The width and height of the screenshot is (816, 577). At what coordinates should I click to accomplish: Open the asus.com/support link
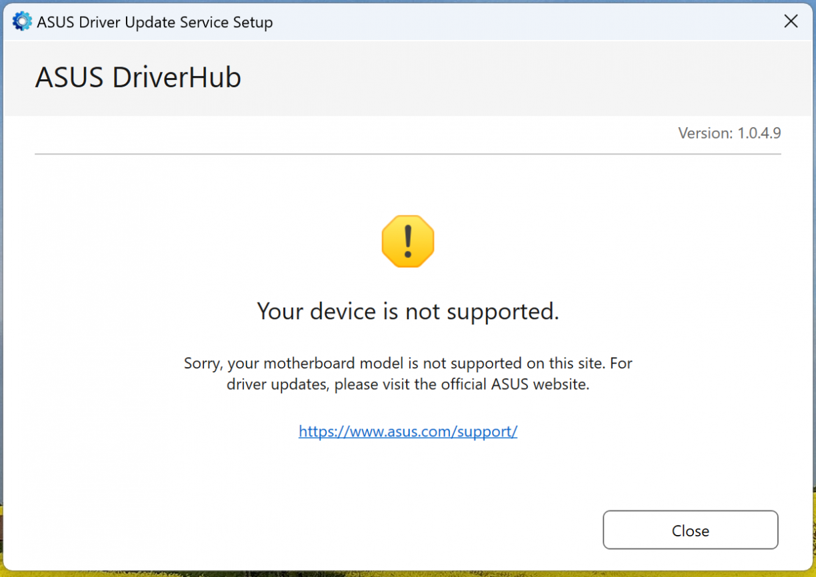pyautogui.click(x=408, y=431)
